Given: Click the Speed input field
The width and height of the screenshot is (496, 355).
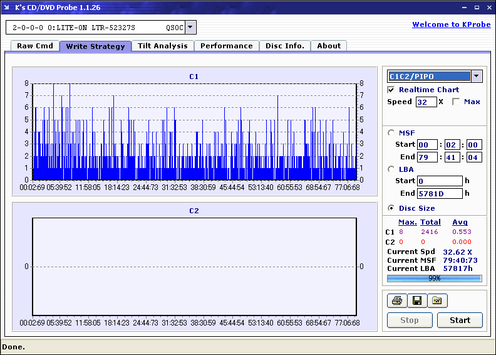Looking at the screenshot, I should pyautogui.click(x=426, y=102).
